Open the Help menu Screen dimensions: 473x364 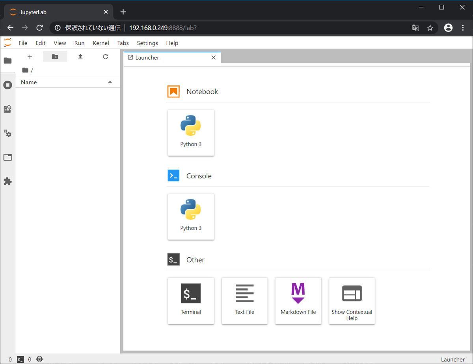coord(172,43)
